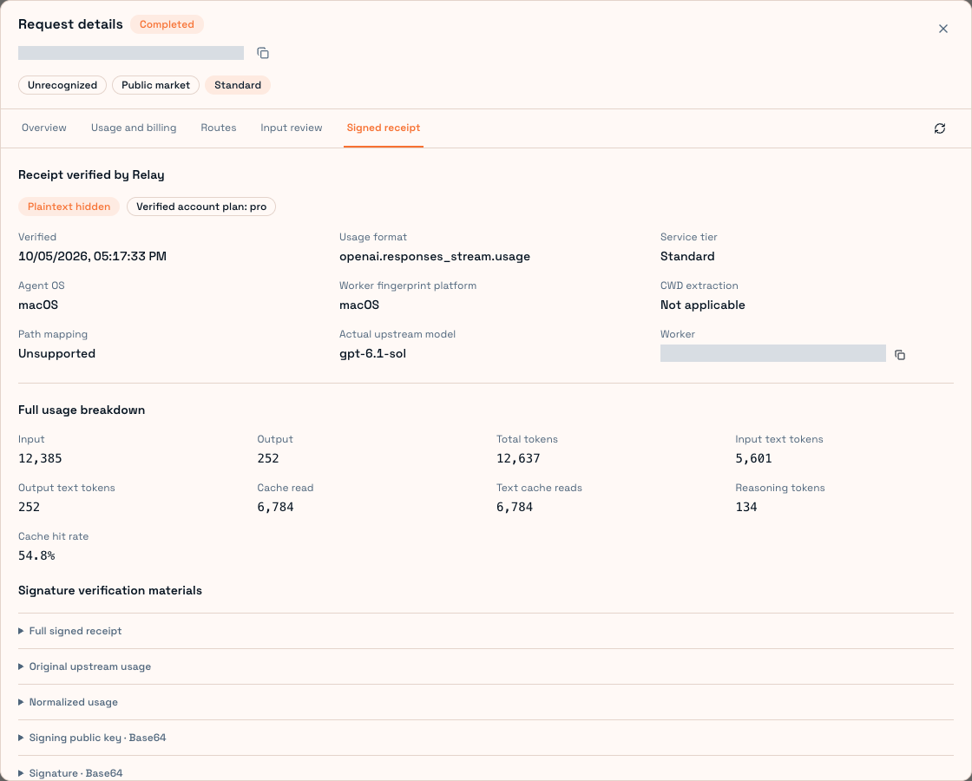Click Worker fingerprint platform value macOS
Viewport: 972px width, 781px height.
pos(359,305)
